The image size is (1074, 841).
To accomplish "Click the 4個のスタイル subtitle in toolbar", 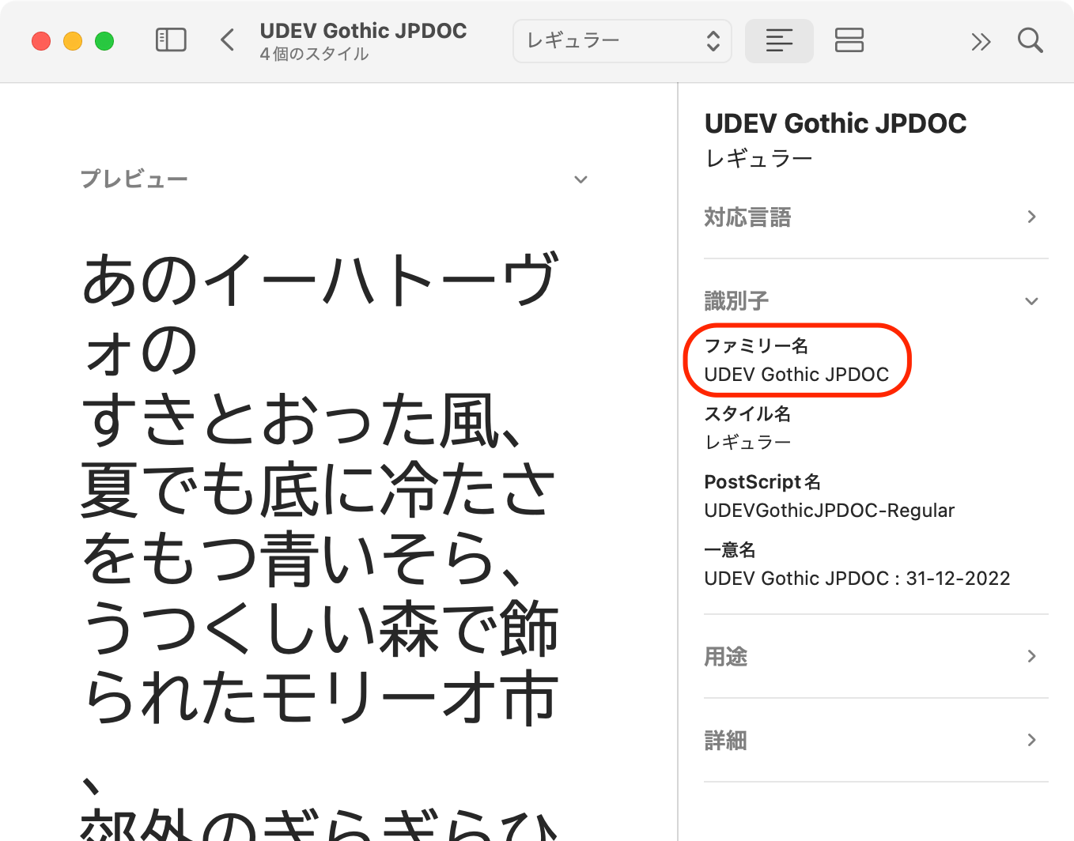I will (314, 54).
